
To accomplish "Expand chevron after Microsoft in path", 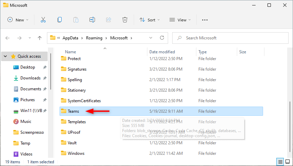I will click(131, 38).
